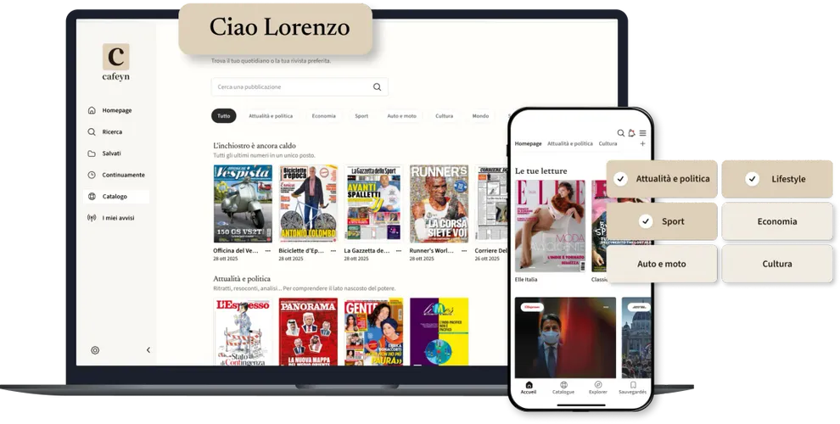Open settings with the sidebar gear icon
Viewport: 840px width, 424px height.
pos(95,350)
